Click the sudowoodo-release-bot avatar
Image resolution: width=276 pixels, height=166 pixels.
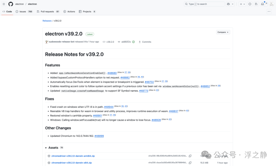(x=47, y=42)
